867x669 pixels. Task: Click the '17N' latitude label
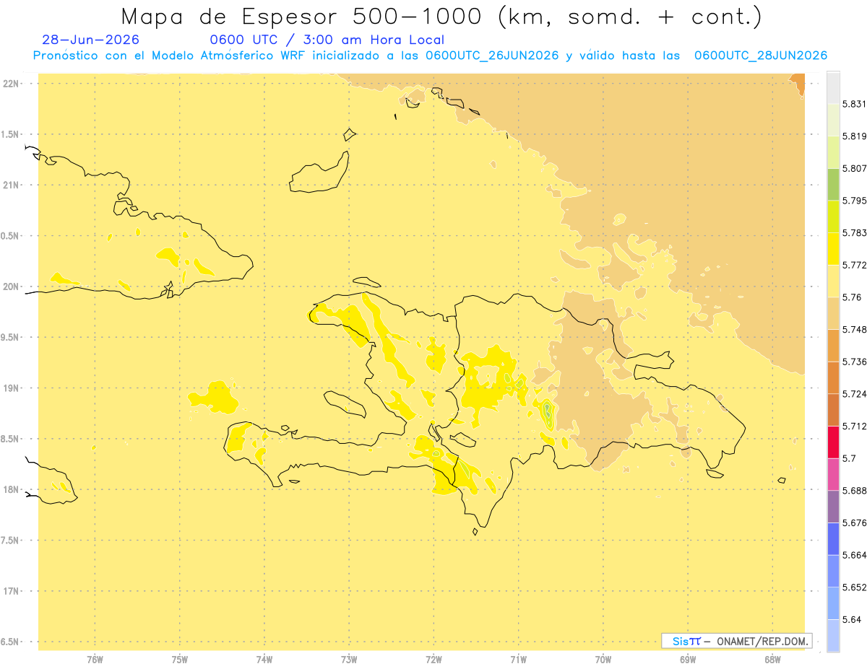12,591
